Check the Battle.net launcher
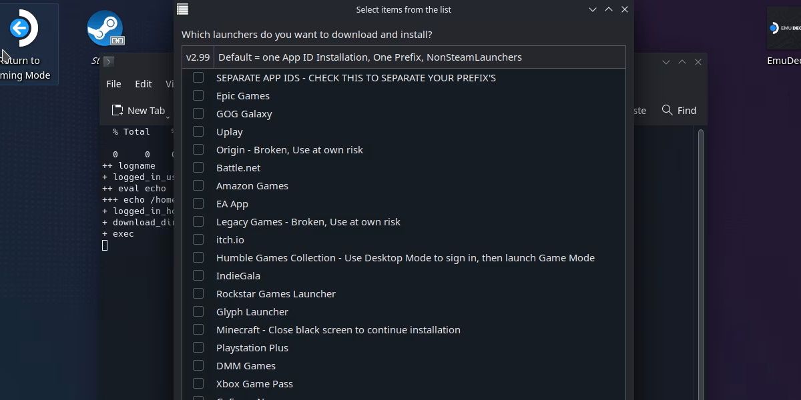The width and height of the screenshot is (801, 400). coord(198,167)
